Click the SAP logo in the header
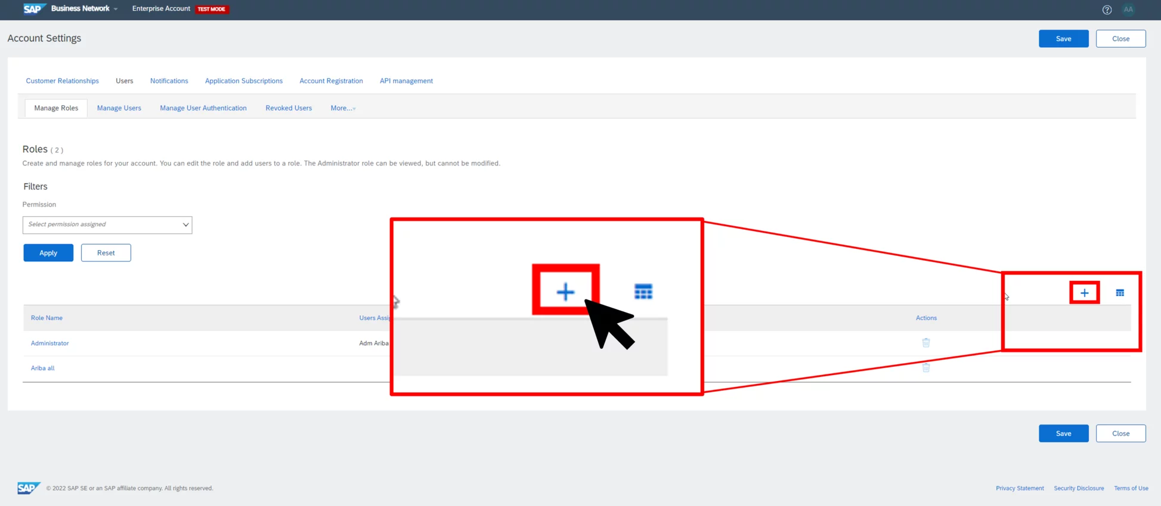Screen dimensions: 1161x506 tap(33, 9)
